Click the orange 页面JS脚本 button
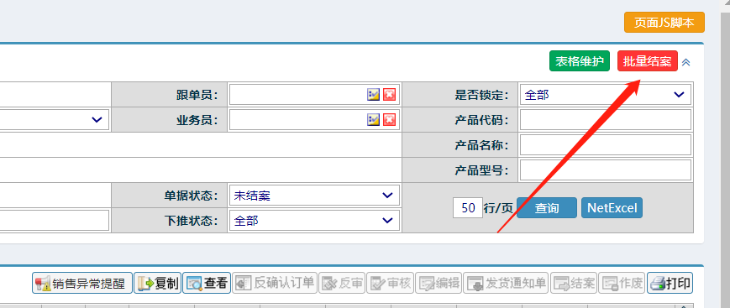Image resolution: width=730 pixels, height=308 pixels. [664, 23]
